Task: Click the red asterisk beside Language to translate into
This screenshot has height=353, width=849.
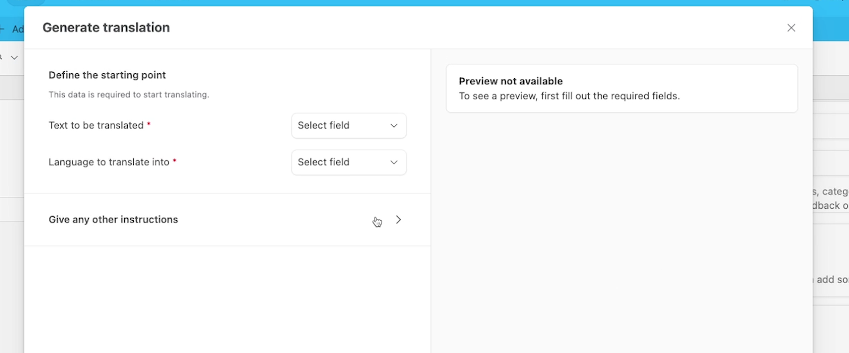Action: tap(175, 160)
